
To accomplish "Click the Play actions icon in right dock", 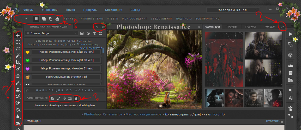I will pos(291,34).
